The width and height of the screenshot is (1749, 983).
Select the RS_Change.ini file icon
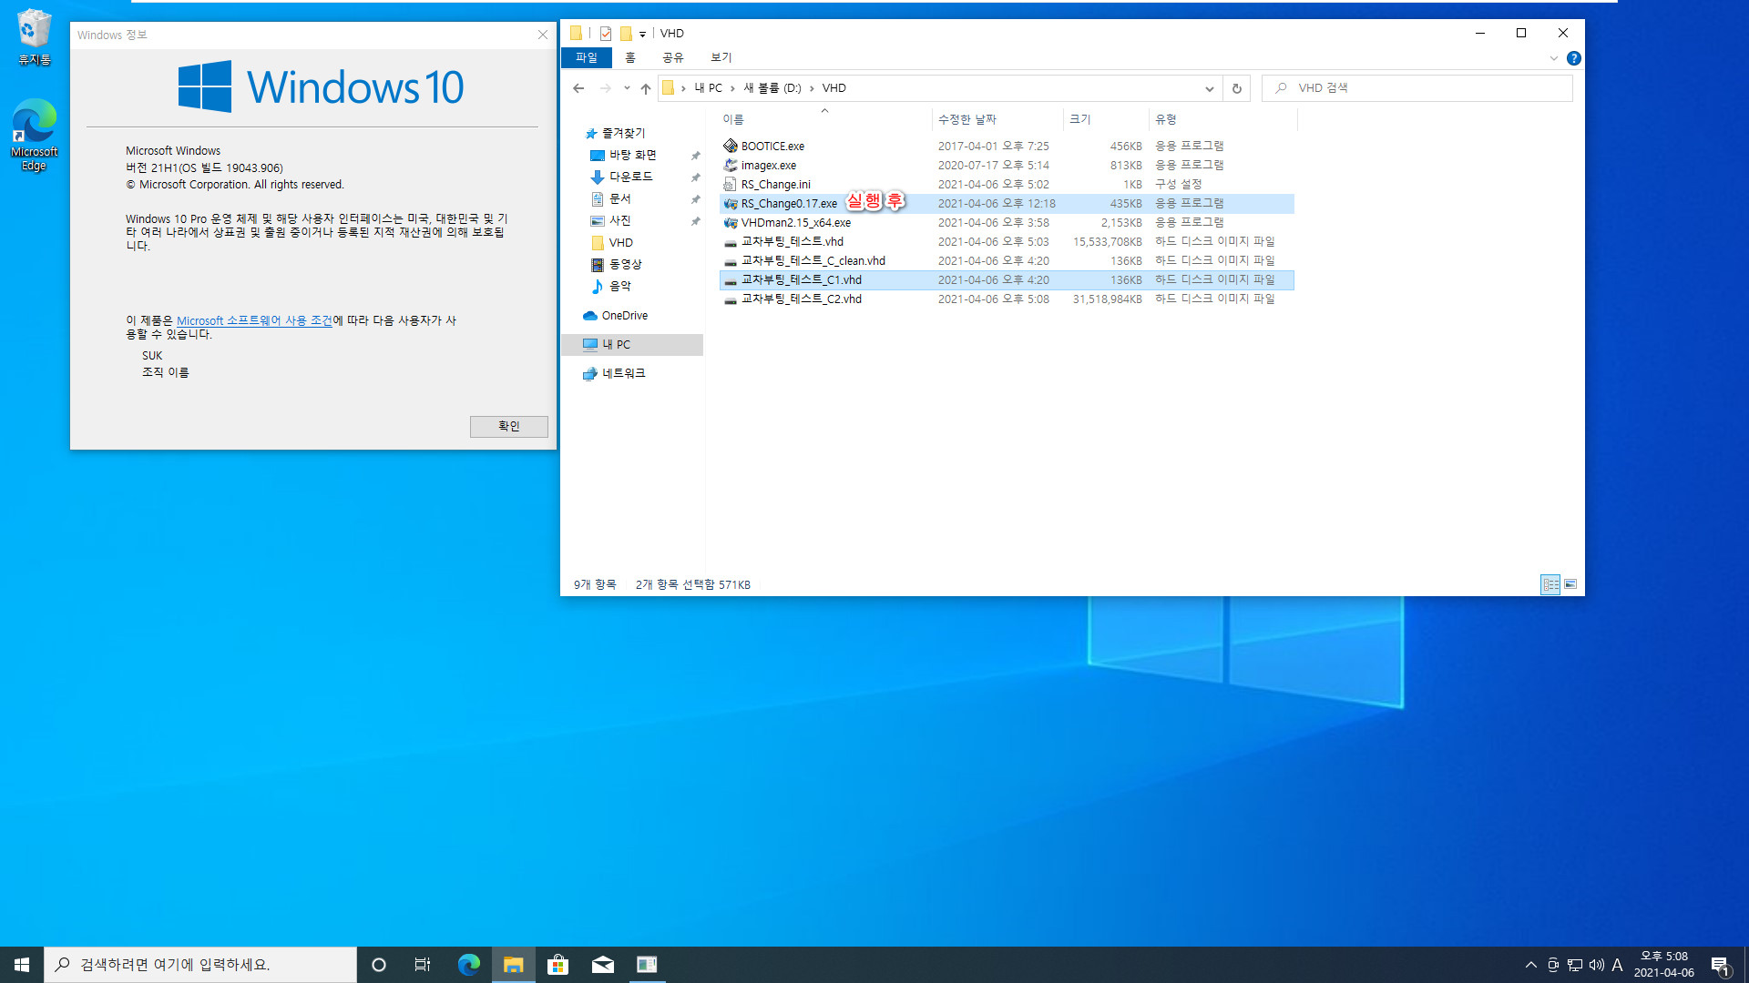(731, 184)
